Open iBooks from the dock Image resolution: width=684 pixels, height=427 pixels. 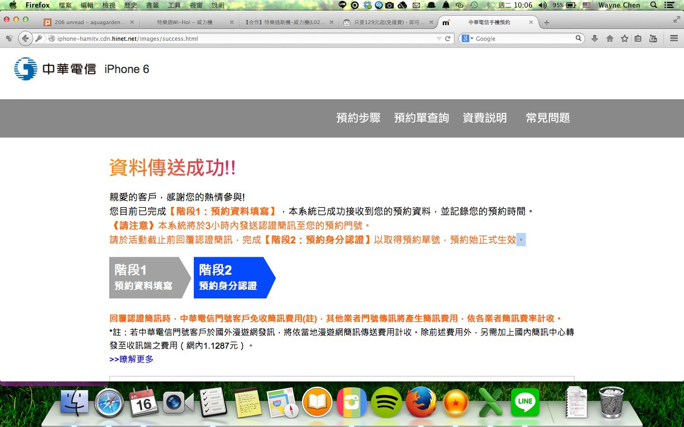coord(317,402)
